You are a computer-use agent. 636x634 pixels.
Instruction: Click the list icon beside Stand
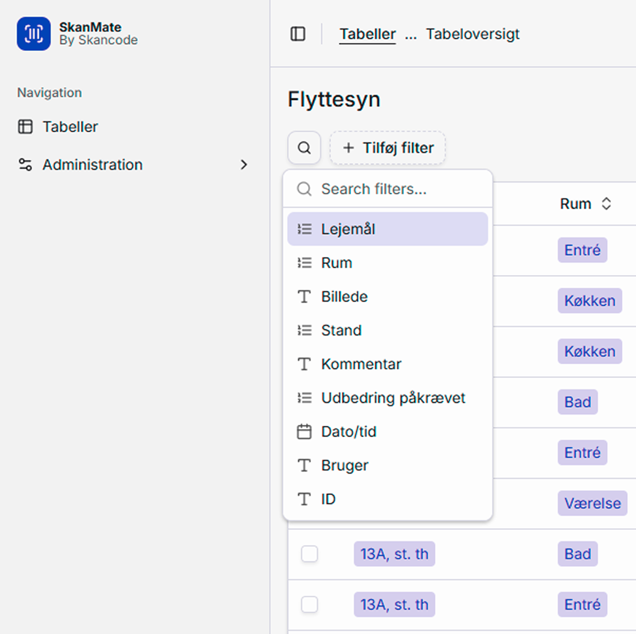pyautogui.click(x=304, y=330)
